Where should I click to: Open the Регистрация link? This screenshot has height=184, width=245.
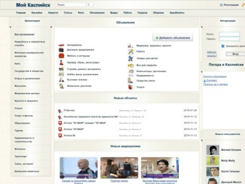231,5
